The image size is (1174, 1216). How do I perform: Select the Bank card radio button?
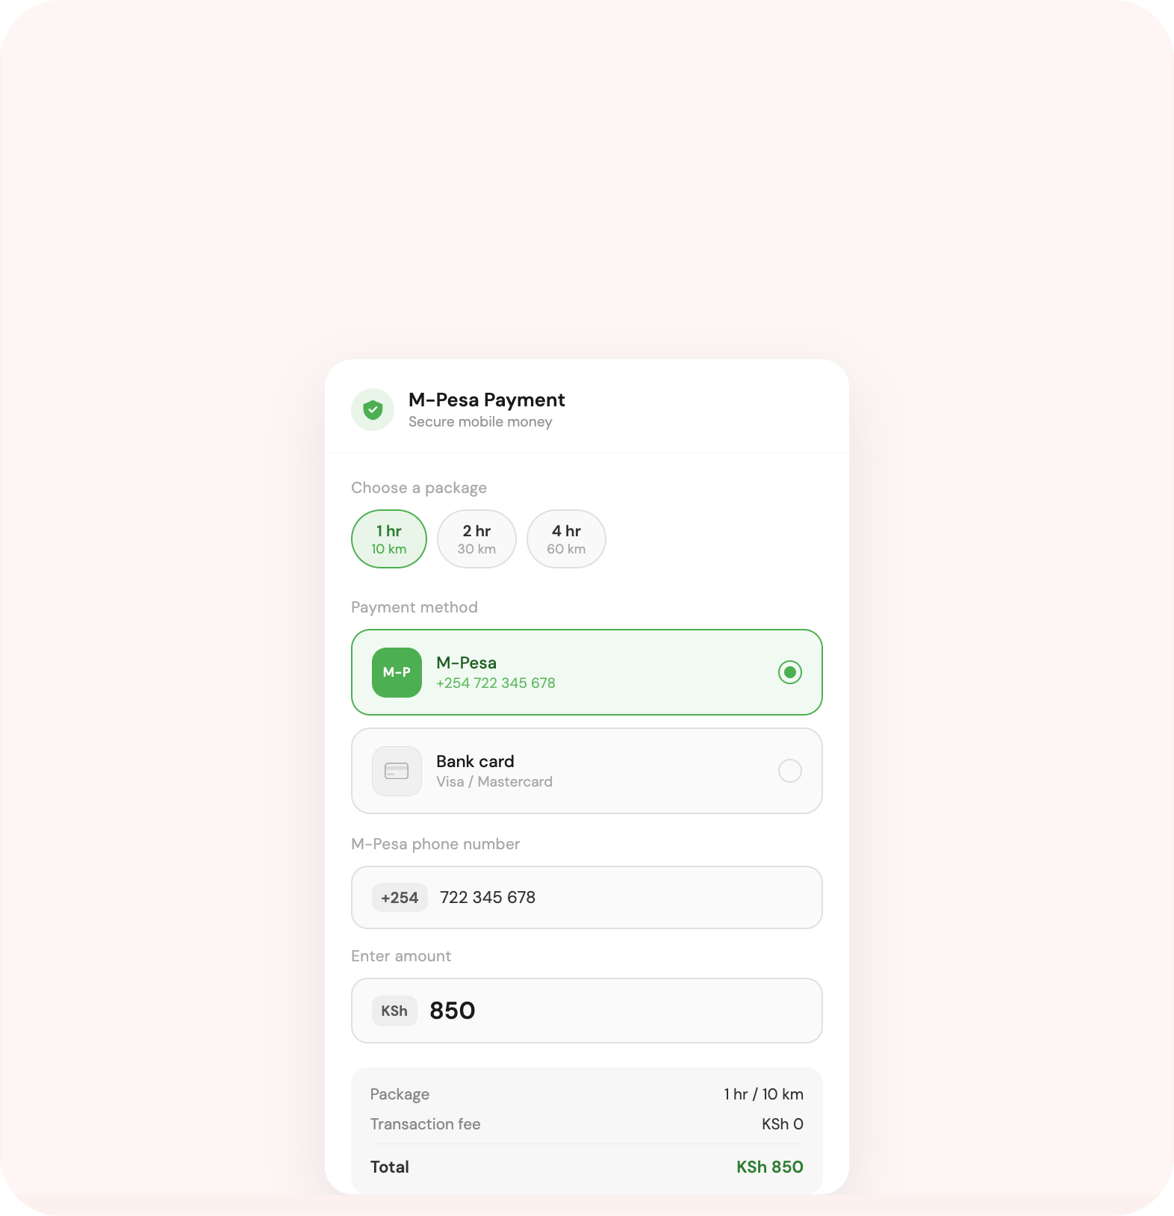coord(790,771)
